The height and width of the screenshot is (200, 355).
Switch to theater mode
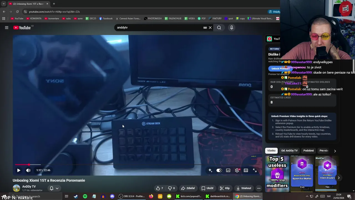[x=246, y=170]
